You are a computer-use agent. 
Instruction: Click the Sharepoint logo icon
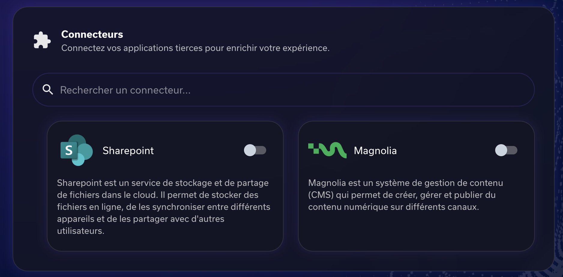click(x=77, y=150)
